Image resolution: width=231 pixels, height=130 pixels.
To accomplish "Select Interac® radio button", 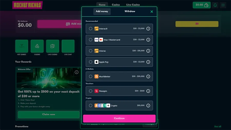I will (91, 29).
